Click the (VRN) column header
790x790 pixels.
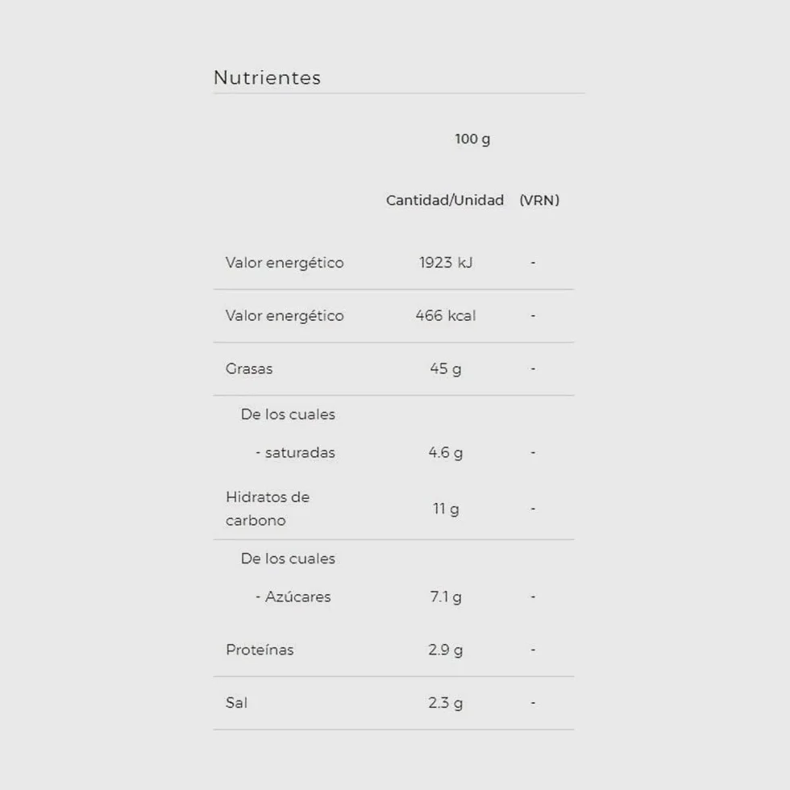coord(539,200)
